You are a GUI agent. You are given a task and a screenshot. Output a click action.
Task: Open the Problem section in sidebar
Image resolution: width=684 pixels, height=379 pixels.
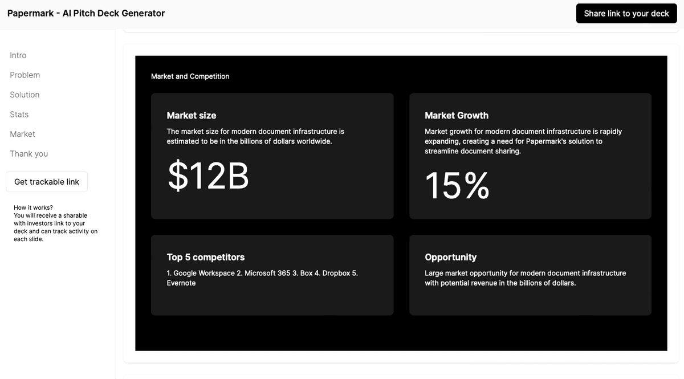(25, 75)
